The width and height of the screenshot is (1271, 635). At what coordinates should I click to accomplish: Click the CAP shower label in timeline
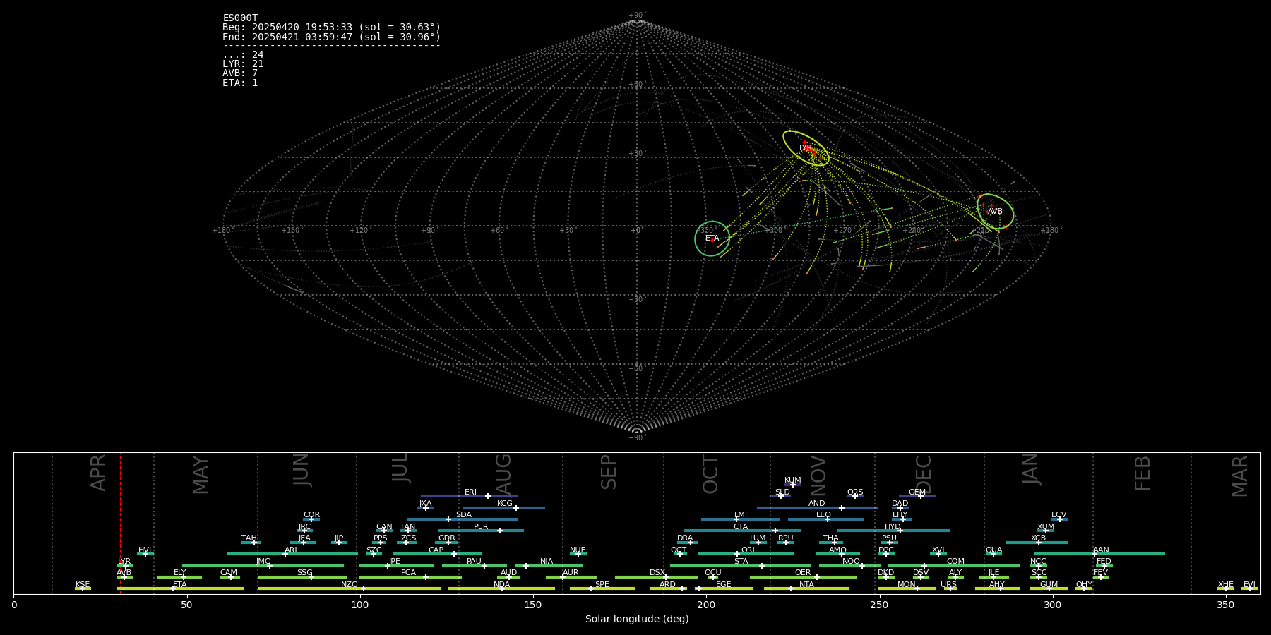(436, 550)
